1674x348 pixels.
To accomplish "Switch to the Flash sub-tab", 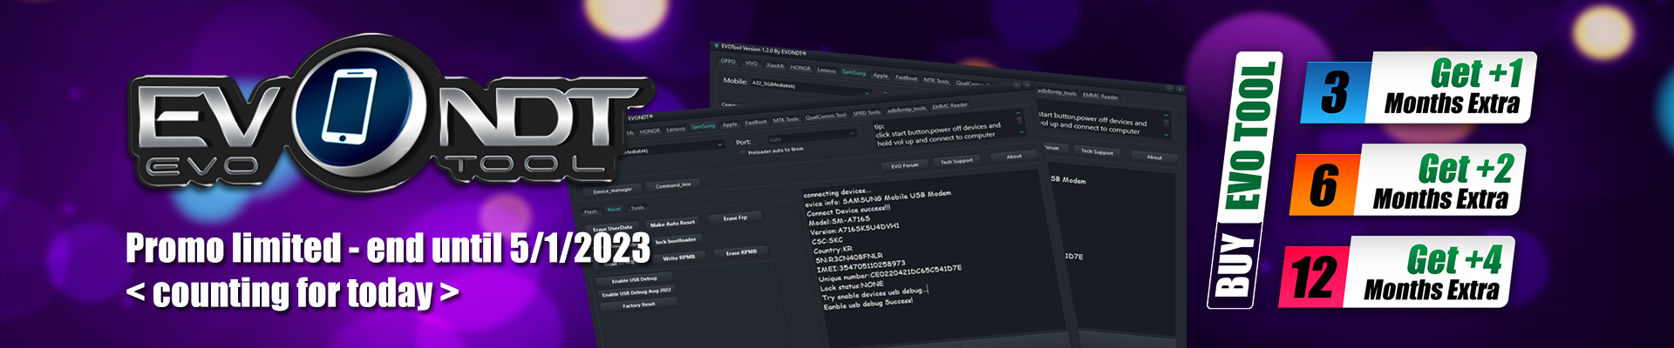I will (x=590, y=211).
